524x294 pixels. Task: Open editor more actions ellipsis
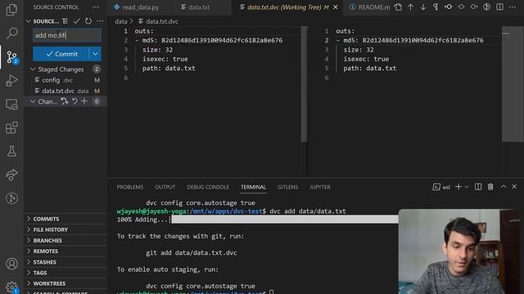[513, 7]
